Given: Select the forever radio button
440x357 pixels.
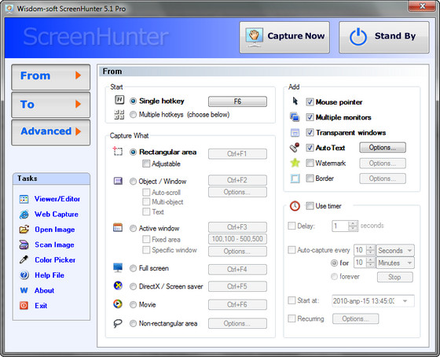Looking at the screenshot, I should pos(334,277).
